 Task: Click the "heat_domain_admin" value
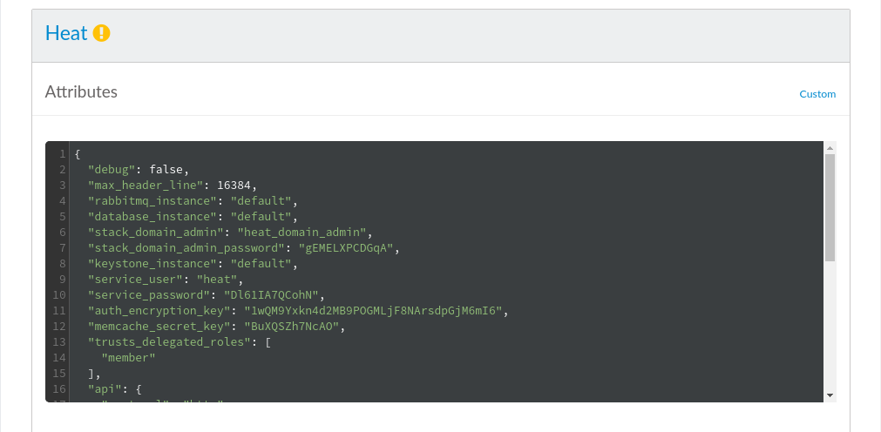click(x=305, y=233)
